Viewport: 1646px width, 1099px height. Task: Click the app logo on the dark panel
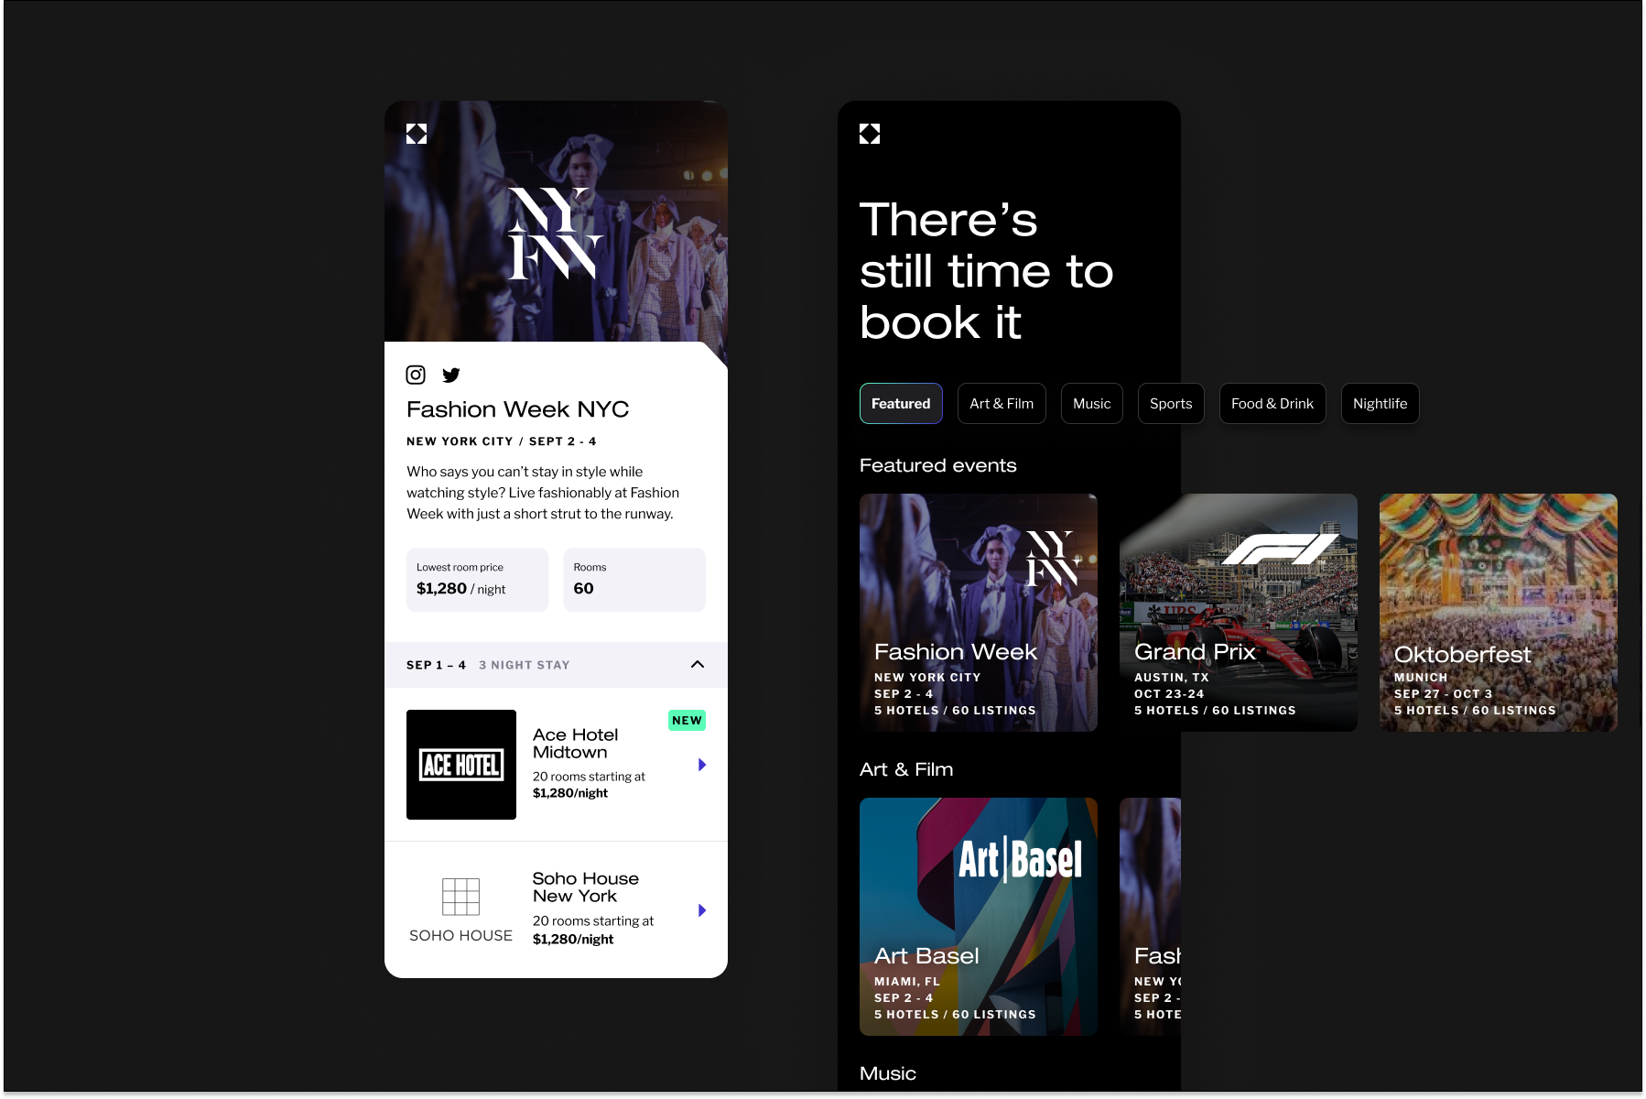tap(868, 134)
